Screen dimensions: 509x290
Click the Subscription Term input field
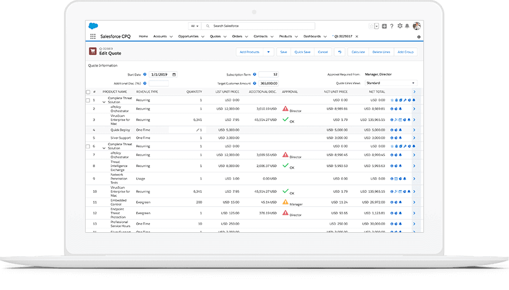268,74
